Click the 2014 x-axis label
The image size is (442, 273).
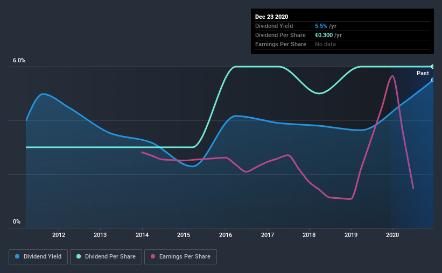click(142, 235)
